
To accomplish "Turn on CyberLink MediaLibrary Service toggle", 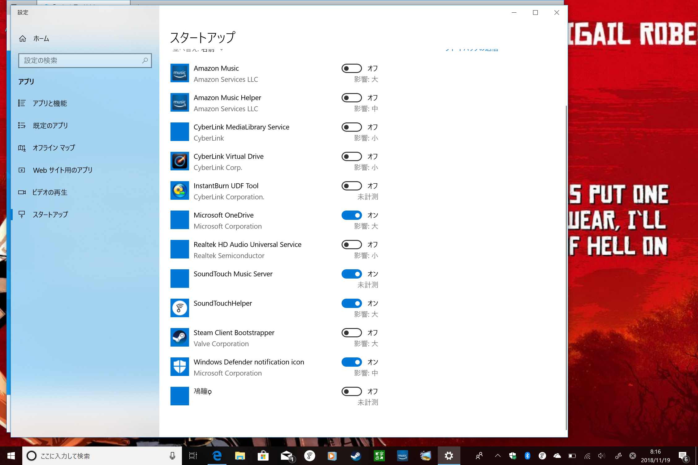I will 352,127.
